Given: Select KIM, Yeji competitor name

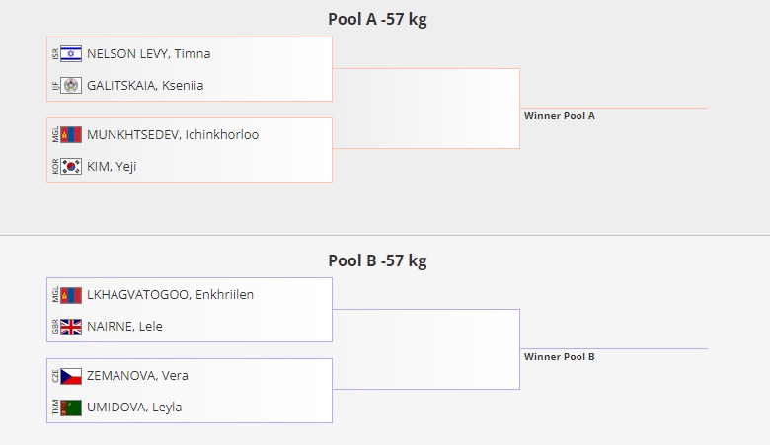Looking at the screenshot, I should [x=112, y=167].
